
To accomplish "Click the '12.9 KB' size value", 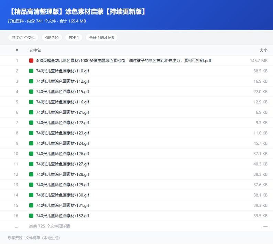I will [x=261, y=102].
